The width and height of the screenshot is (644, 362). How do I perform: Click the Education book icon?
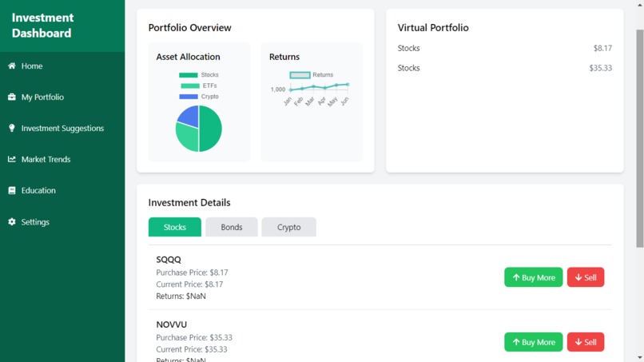click(11, 190)
